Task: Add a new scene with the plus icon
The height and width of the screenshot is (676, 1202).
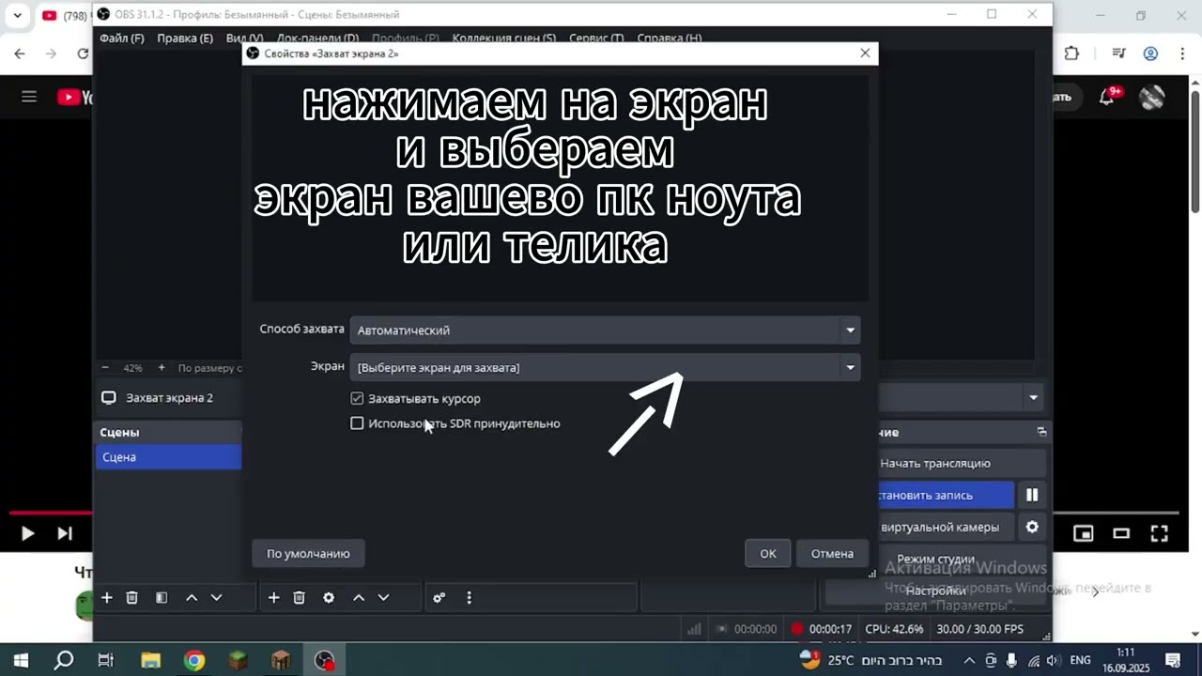Action: coord(107,597)
